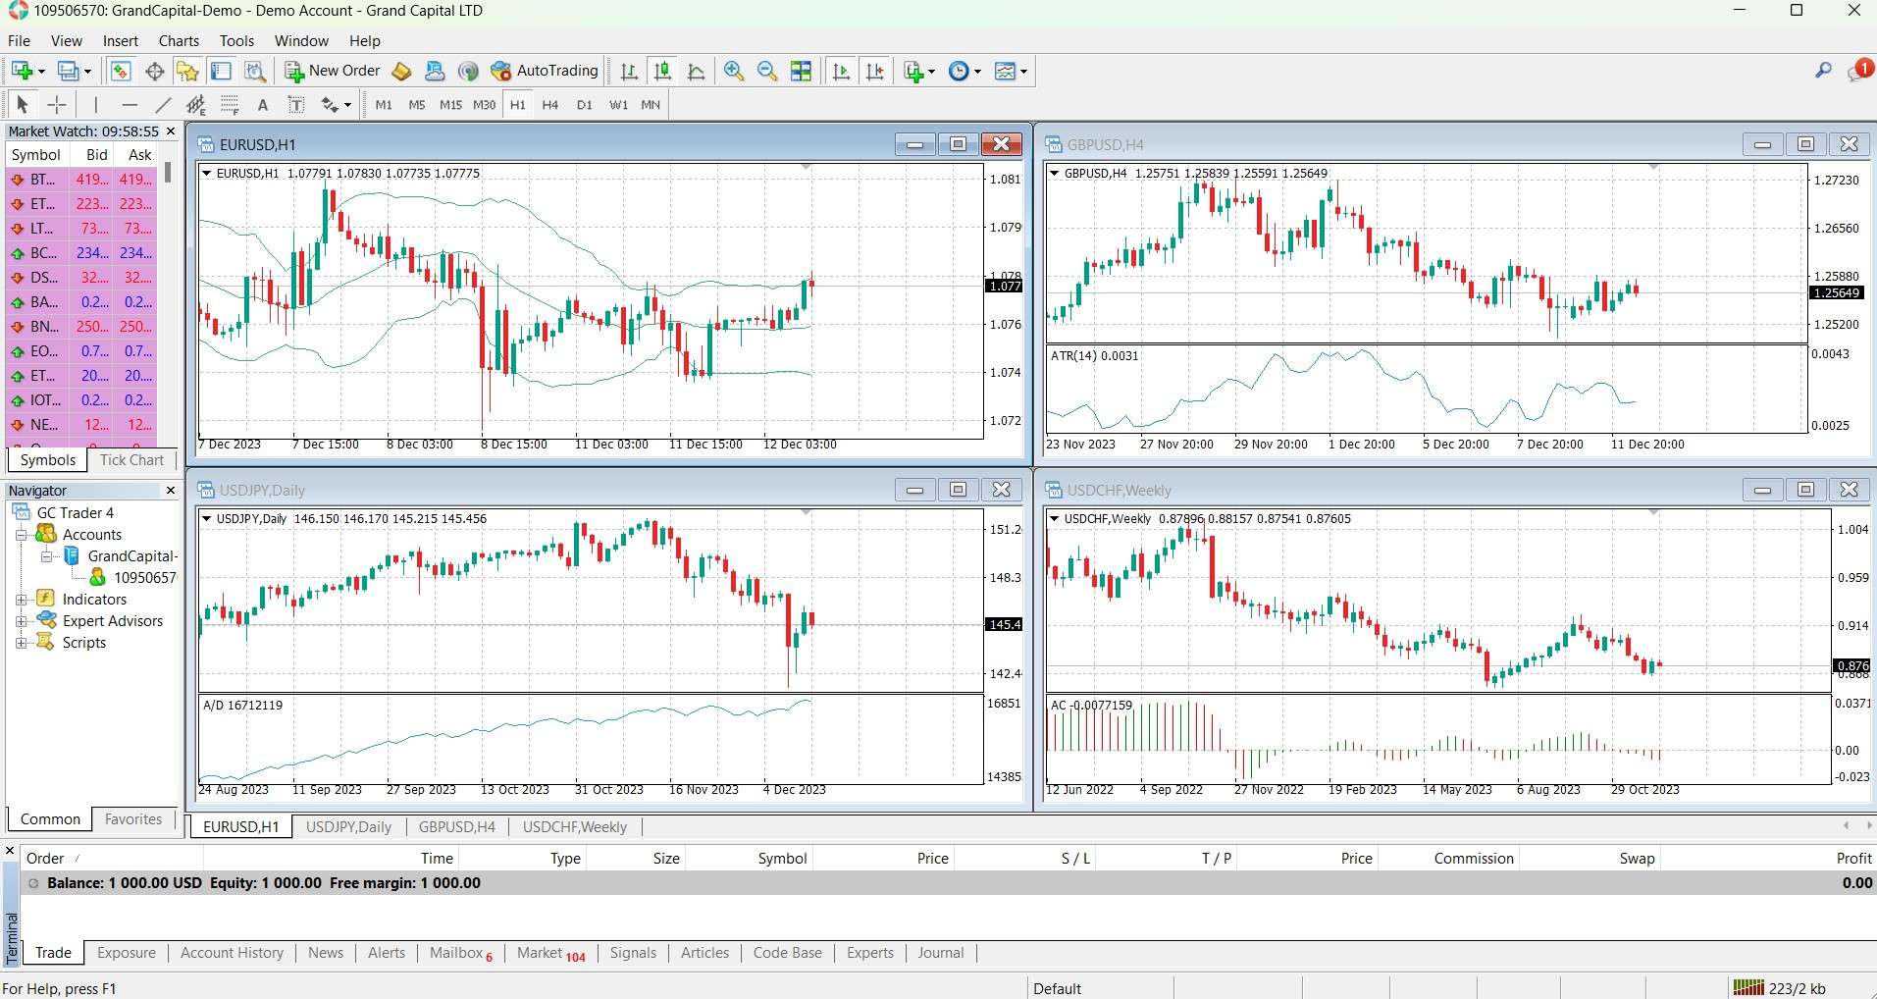Switch timeframe to M1
The height and width of the screenshot is (999, 1877).
(x=384, y=105)
